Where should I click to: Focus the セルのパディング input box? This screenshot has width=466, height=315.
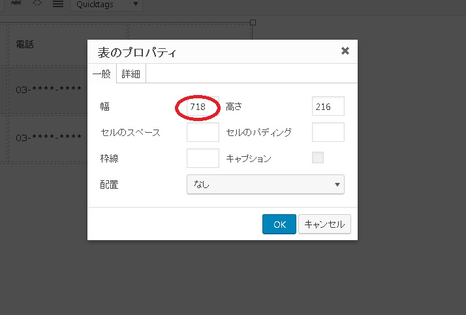tap(328, 132)
